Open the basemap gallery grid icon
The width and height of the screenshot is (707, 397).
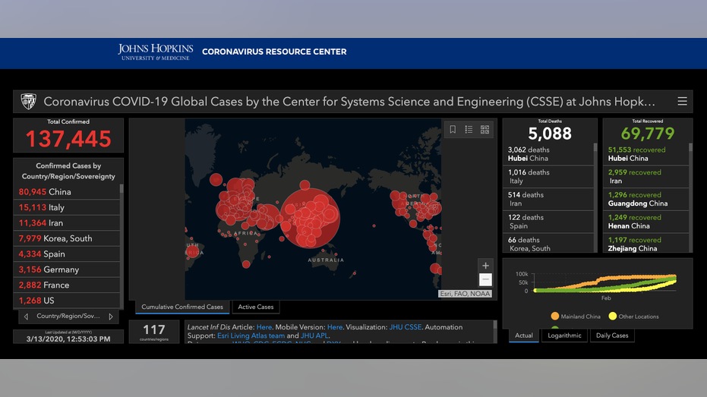[484, 130]
